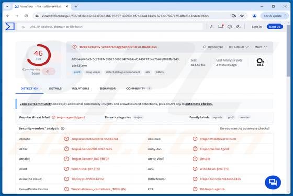The height and width of the screenshot is (196, 293).
Task: Click the 64bits tag
Action: (160, 72)
